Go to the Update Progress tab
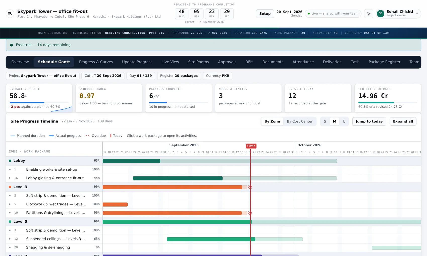This screenshot has width=427, height=256. coord(137,62)
